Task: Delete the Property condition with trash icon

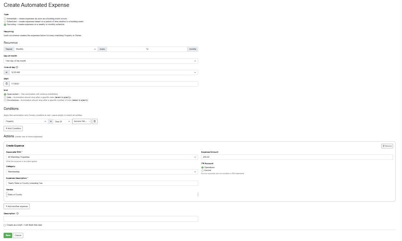Action: 95,121
